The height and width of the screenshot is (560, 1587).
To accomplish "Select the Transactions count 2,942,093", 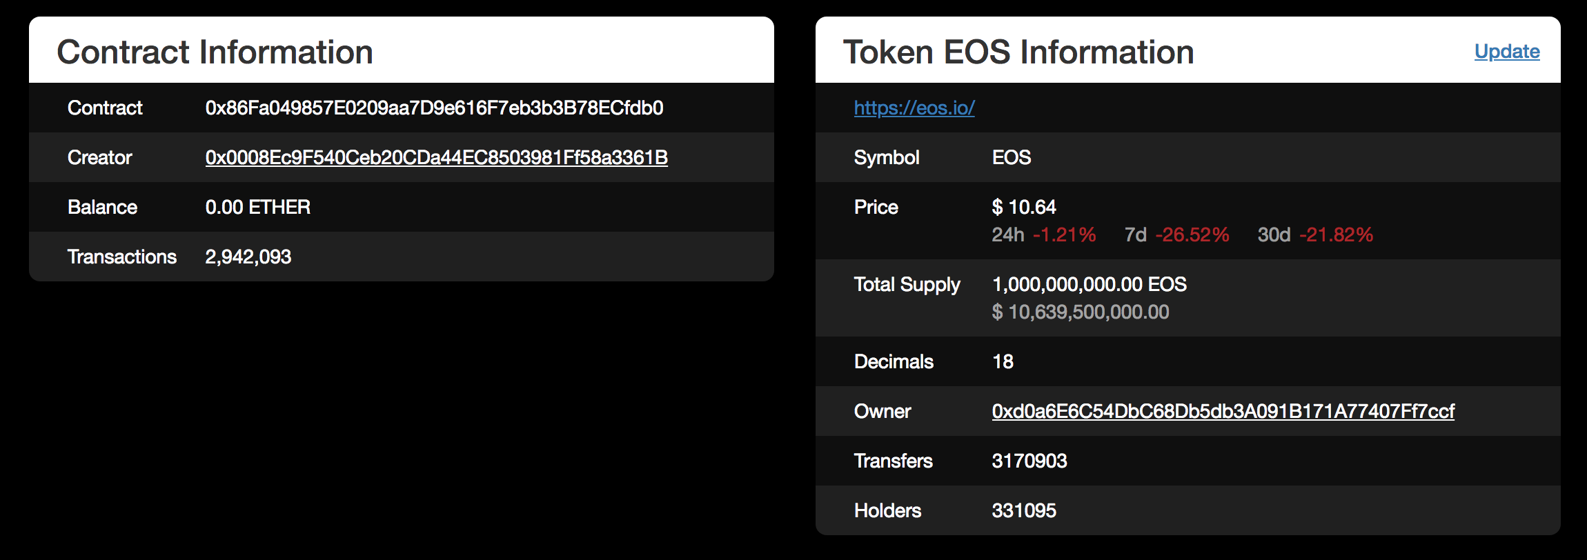I will pos(248,257).
